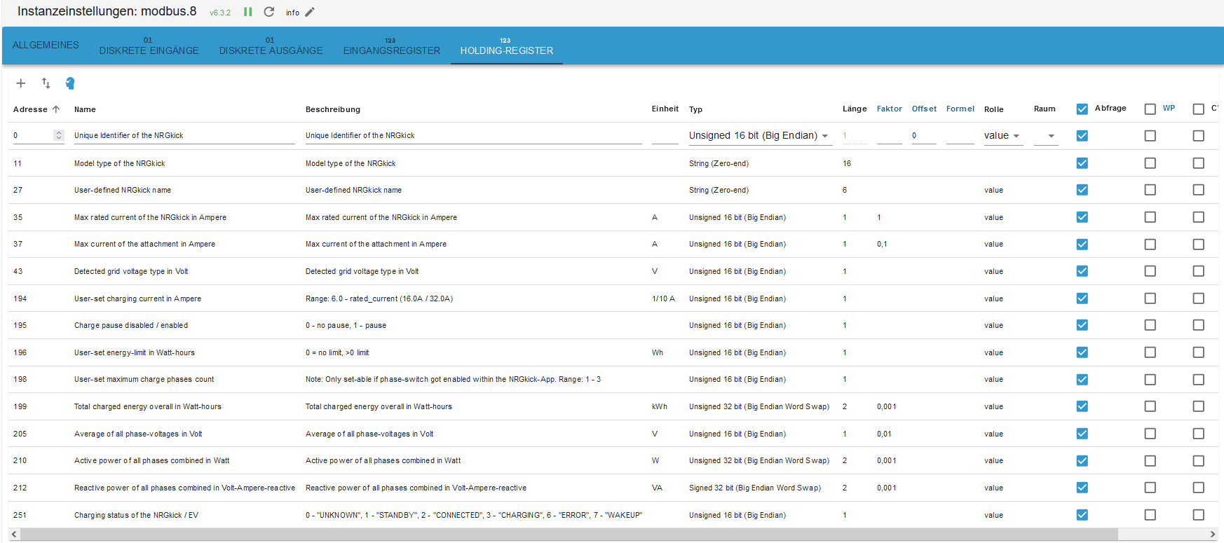
Task: Uncheck Abfrage for address 27 row
Action: (1082, 190)
